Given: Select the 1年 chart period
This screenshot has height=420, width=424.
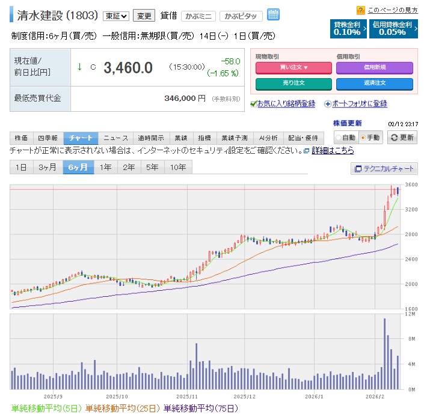Looking at the screenshot, I should click(x=106, y=167).
